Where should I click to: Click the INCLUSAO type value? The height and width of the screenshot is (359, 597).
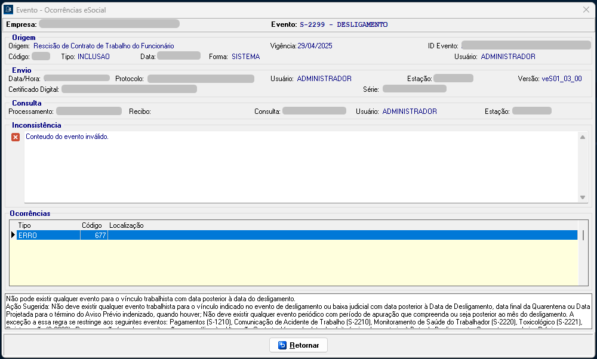pyautogui.click(x=93, y=57)
